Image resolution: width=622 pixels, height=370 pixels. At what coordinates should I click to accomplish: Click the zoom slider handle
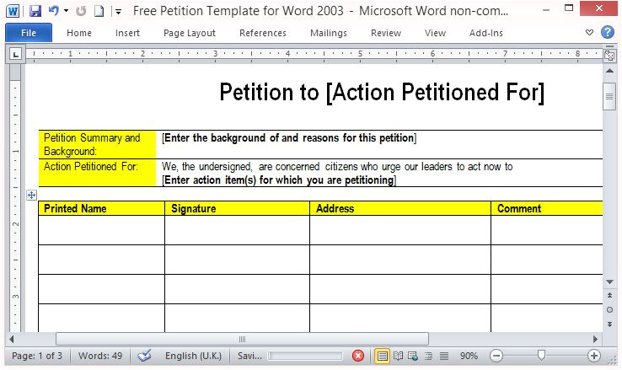541,356
